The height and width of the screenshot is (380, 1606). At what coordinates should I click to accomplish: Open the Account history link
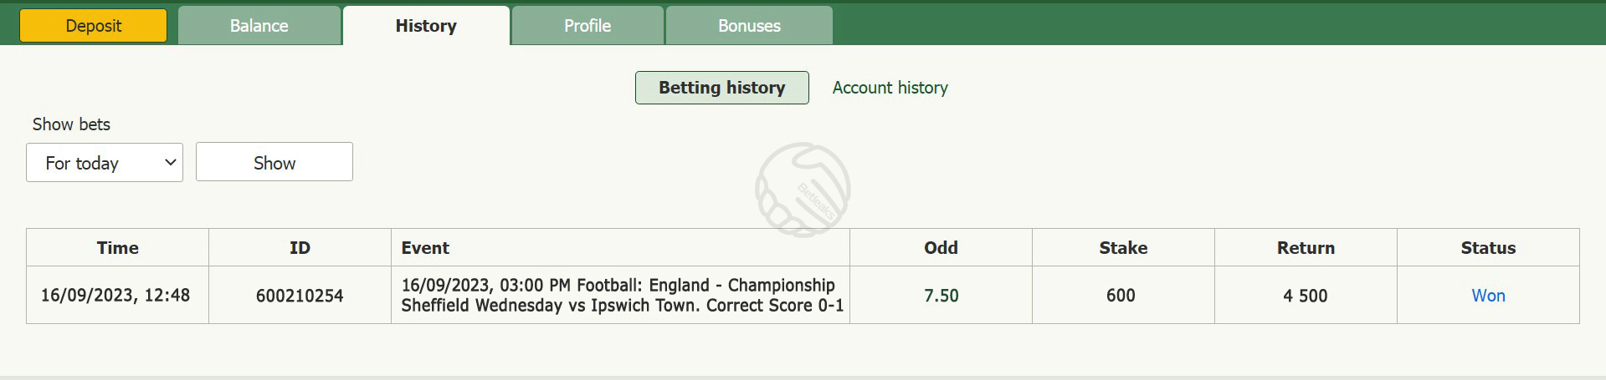coord(890,88)
